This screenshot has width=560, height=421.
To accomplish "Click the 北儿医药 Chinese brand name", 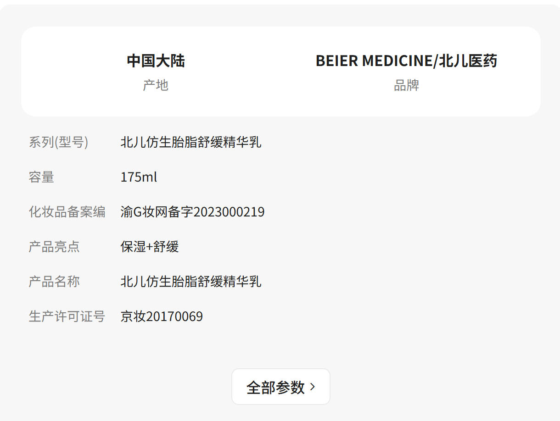I will pyautogui.click(x=468, y=61).
